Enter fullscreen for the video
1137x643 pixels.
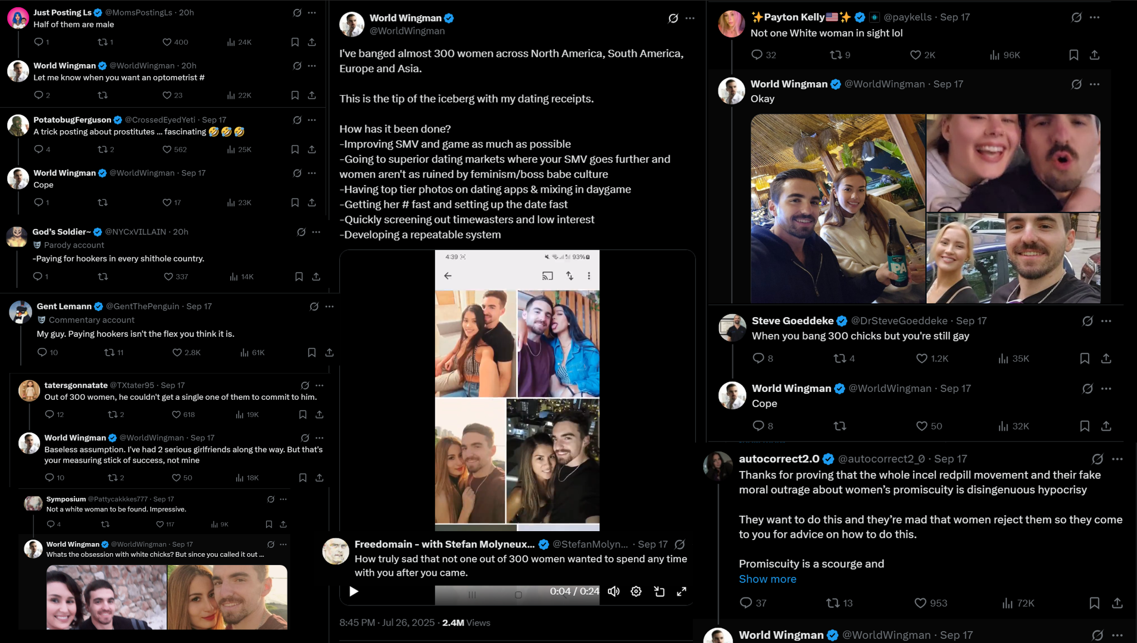point(682,591)
